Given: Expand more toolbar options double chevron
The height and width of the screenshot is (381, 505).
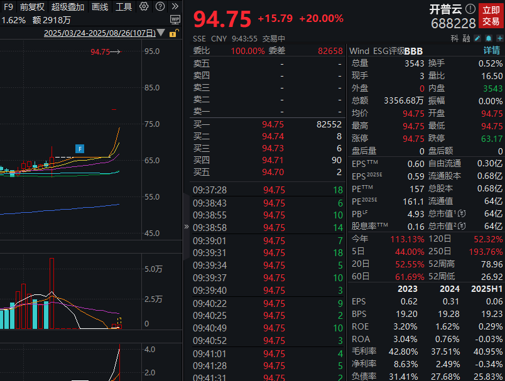Looking at the screenshot, I should [175, 6].
